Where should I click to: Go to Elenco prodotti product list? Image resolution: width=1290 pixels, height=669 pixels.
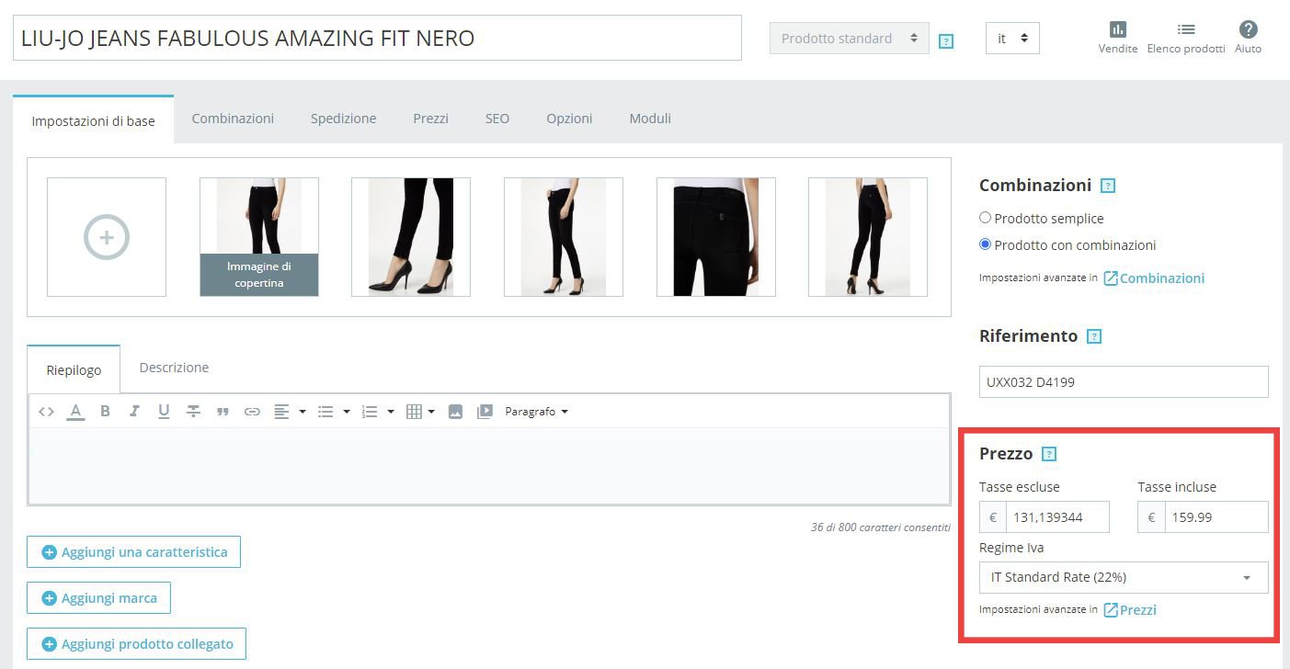[x=1186, y=38]
